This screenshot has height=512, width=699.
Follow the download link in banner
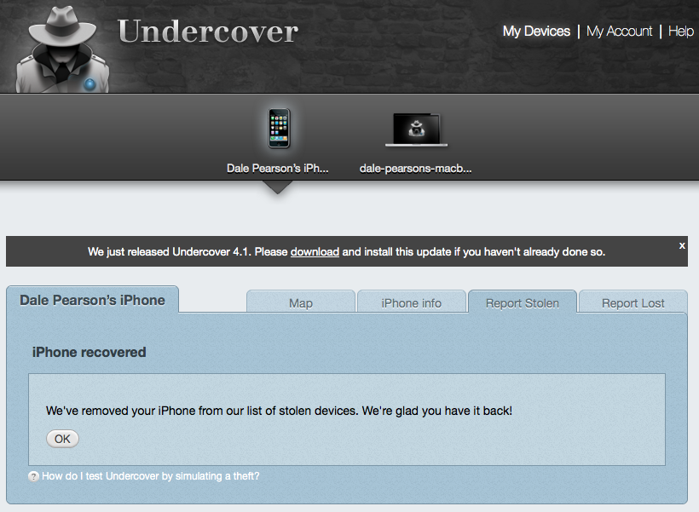click(x=315, y=252)
